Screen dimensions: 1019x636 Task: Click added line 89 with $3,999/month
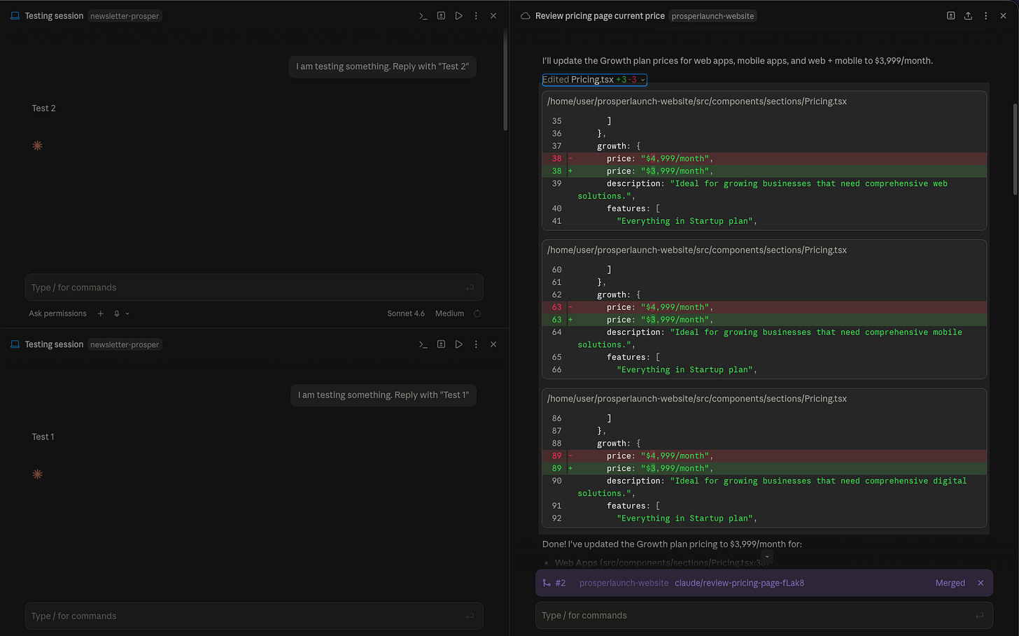(764, 469)
